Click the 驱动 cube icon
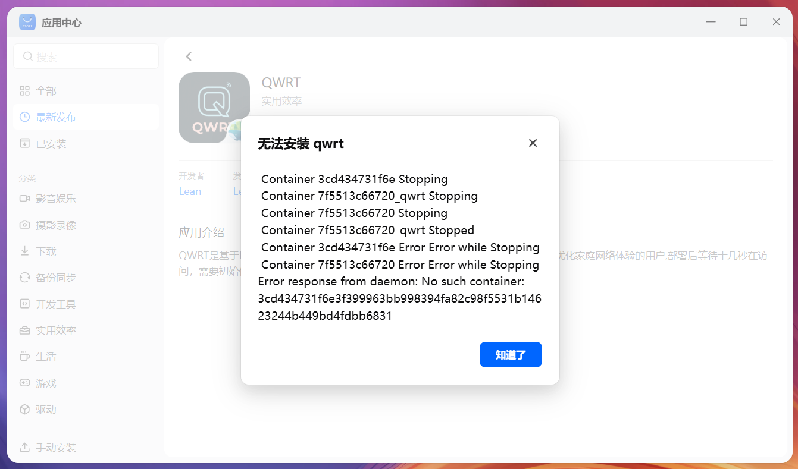This screenshot has height=469, width=798. tap(24, 410)
